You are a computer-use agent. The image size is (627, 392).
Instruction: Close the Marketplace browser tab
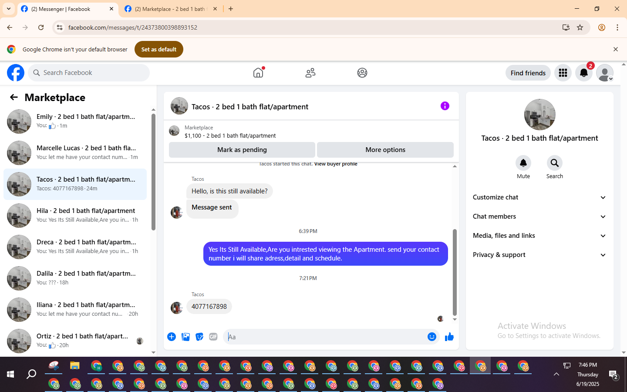tap(215, 9)
